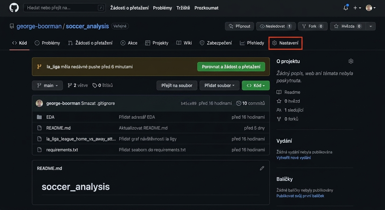The height and width of the screenshot is (210, 385).
Task: Click the README.md file icon
Action: coord(39,128)
